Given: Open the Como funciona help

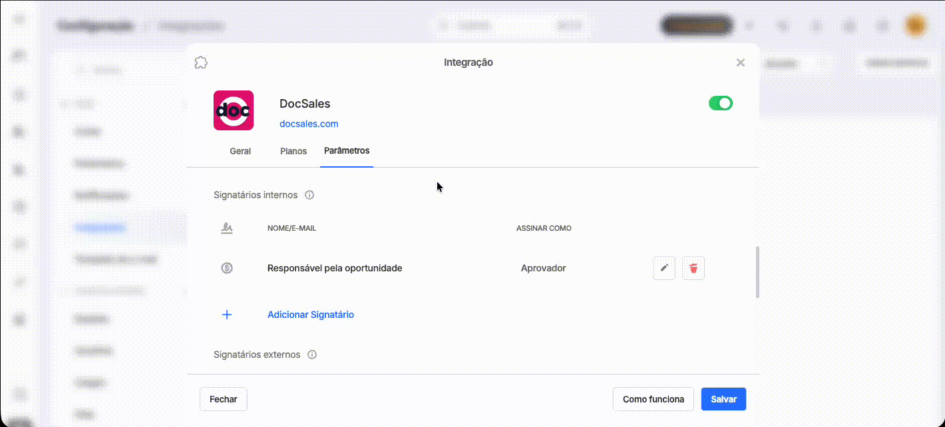Looking at the screenshot, I should click(x=654, y=399).
